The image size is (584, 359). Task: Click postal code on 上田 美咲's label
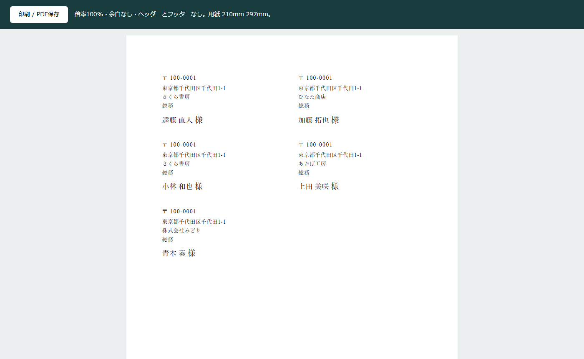pyautogui.click(x=316, y=144)
